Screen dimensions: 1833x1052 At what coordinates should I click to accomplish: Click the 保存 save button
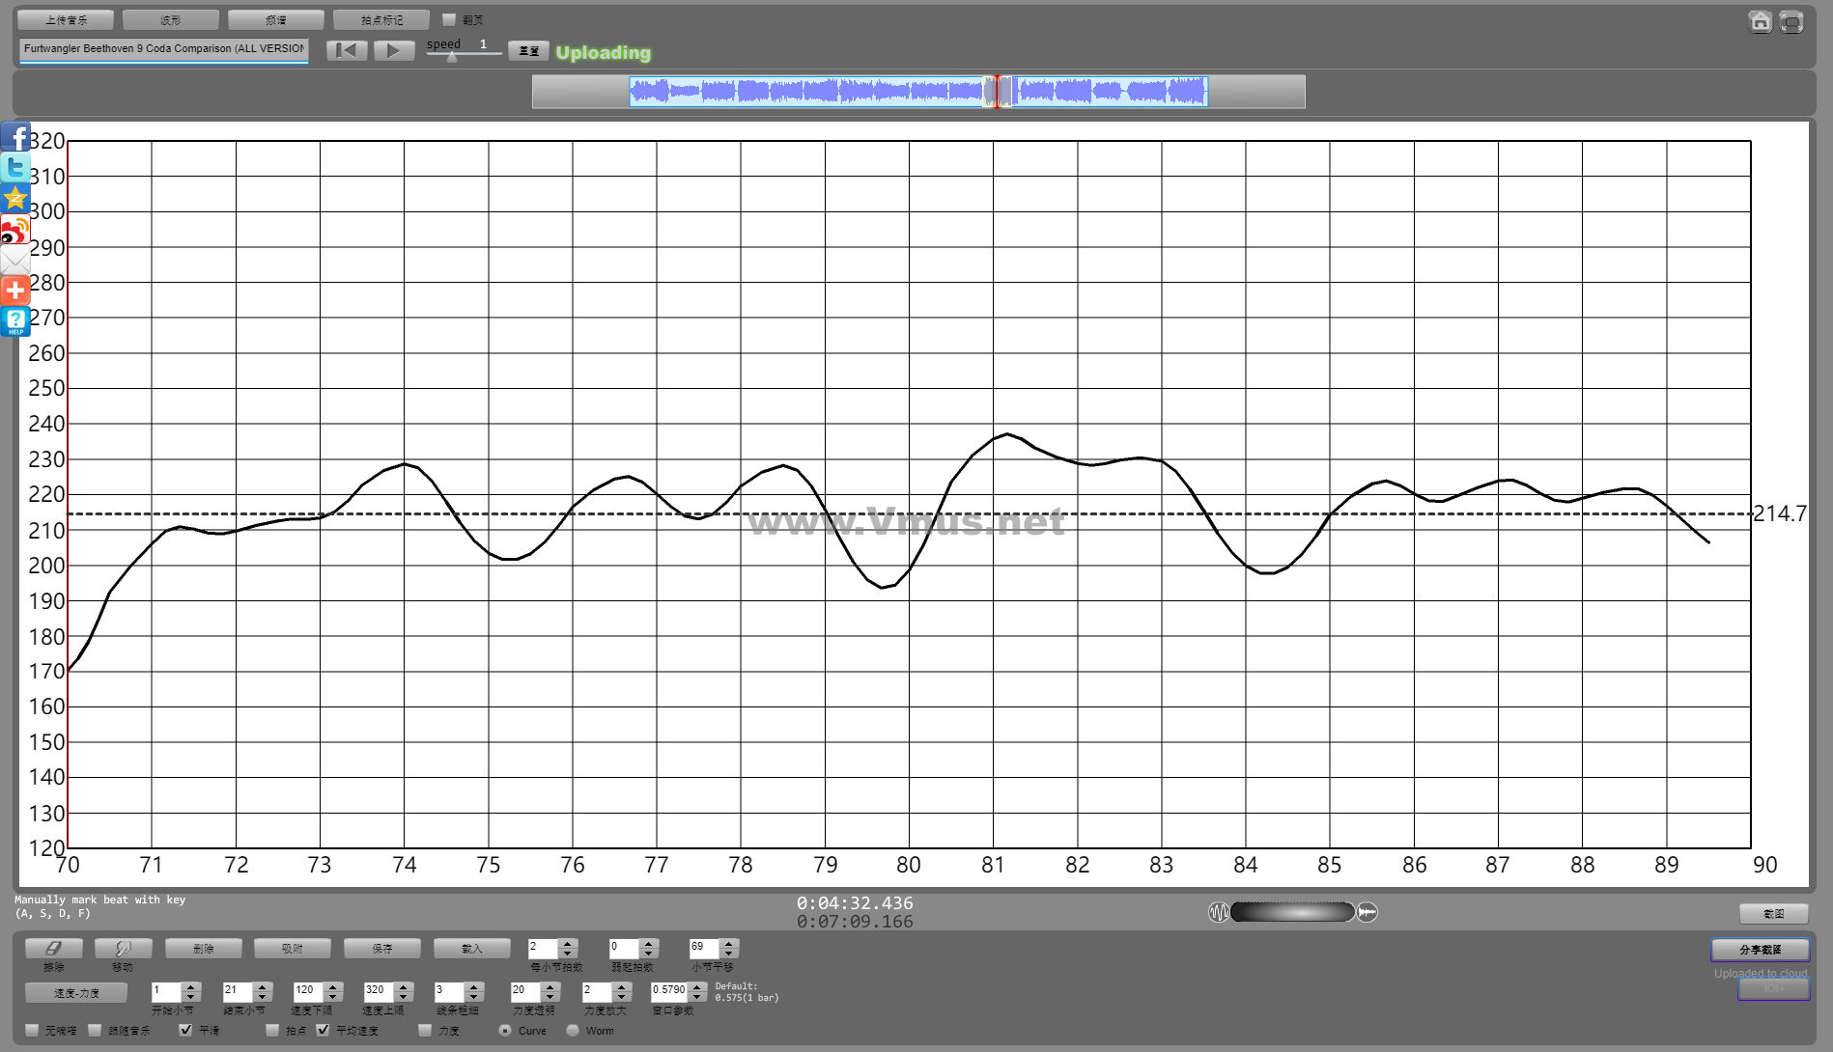382,949
